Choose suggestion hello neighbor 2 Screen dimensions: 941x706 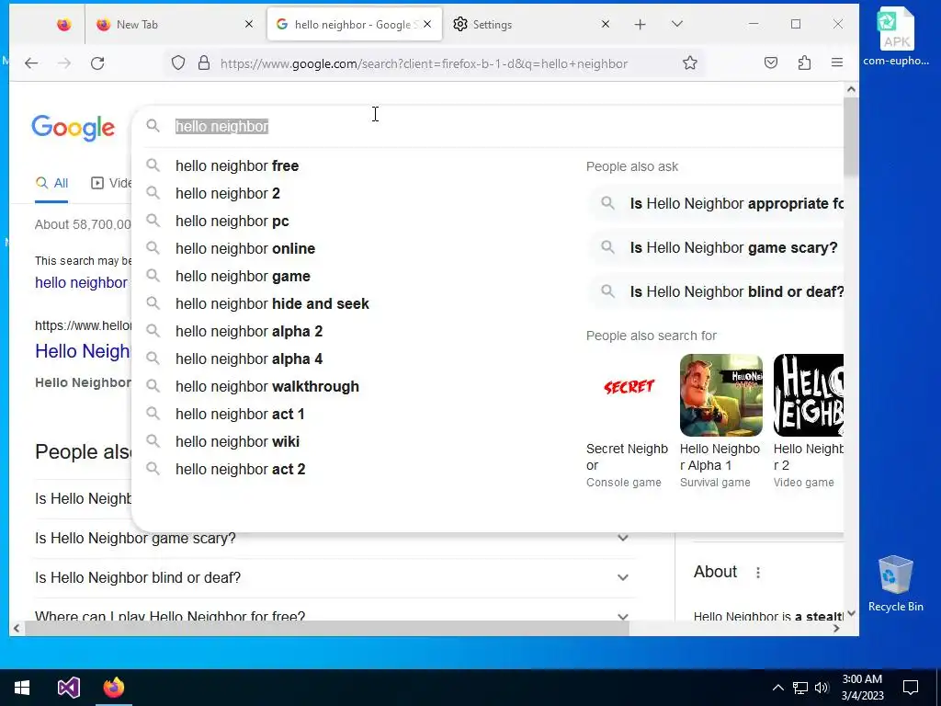point(228,193)
